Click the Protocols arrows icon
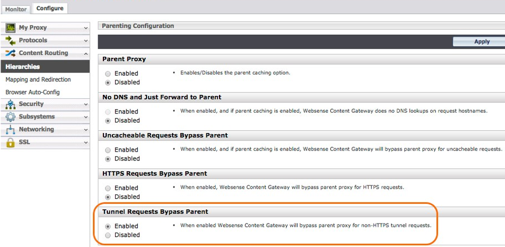 pyautogui.click(x=10, y=40)
